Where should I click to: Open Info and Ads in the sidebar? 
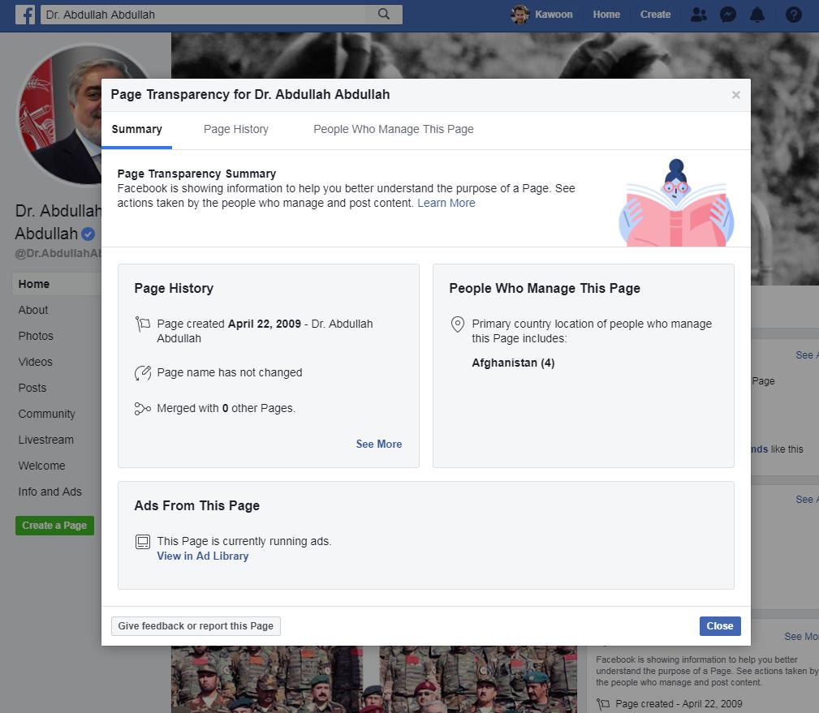50,492
